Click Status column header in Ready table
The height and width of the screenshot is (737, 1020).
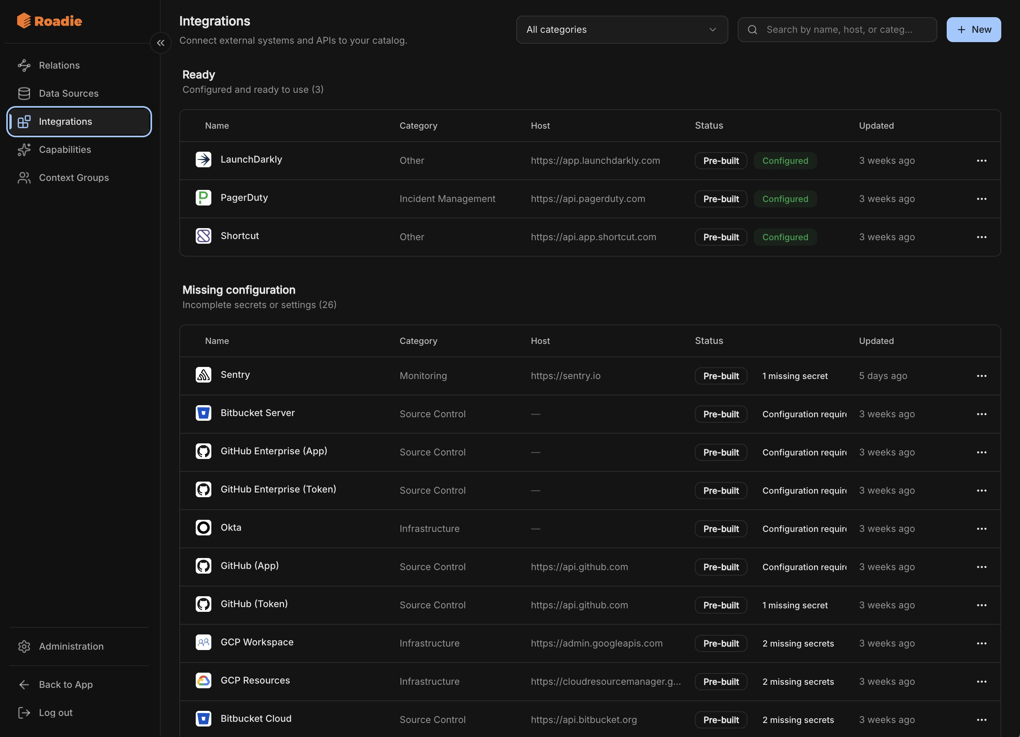point(709,126)
